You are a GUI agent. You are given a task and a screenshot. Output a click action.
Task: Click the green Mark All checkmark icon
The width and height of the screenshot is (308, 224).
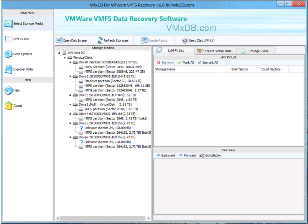180,62
